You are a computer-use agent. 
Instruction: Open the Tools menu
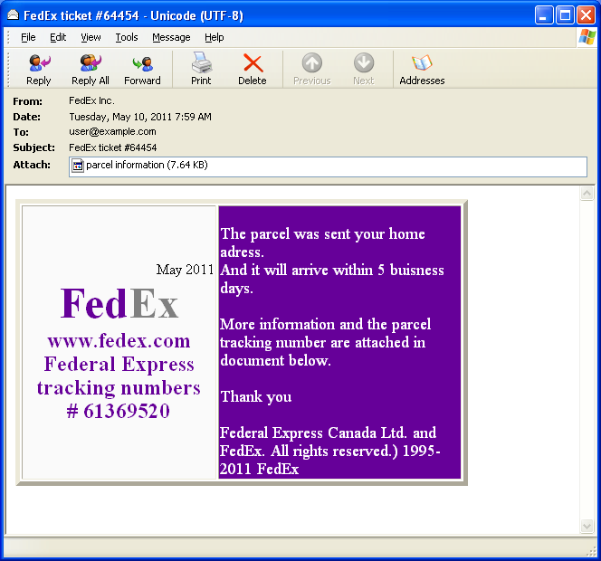(127, 37)
